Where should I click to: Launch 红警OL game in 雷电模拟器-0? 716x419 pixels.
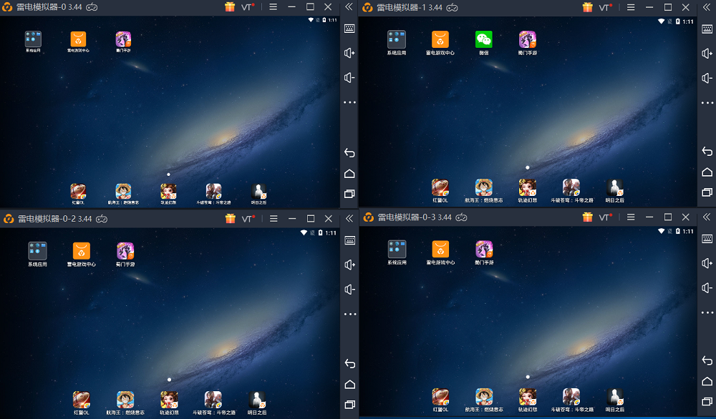pyautogui.click(x=78, y=192)
